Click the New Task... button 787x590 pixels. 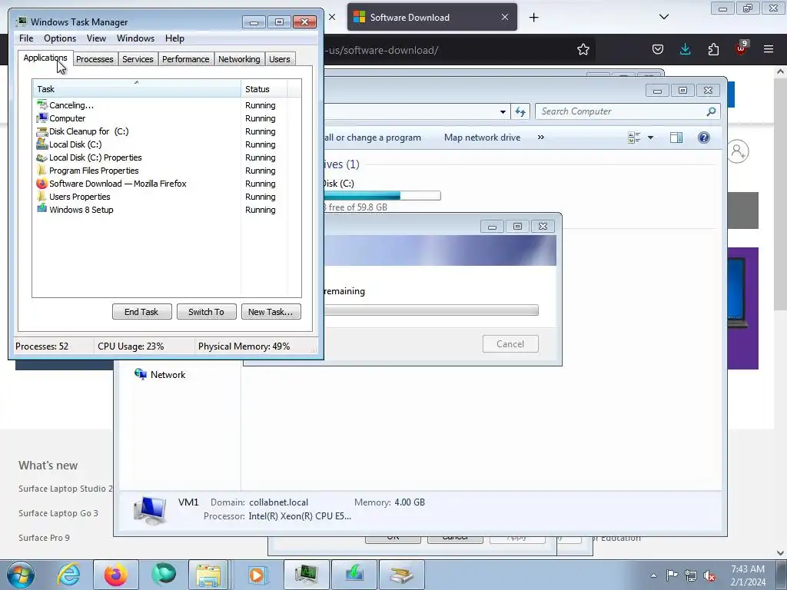click(x=271, y=312)
